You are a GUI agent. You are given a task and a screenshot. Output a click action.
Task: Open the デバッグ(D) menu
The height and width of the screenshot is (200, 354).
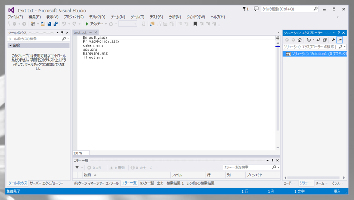[x=97, y=17]
